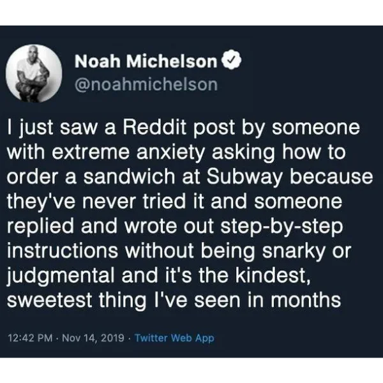Click the verified checkmark badge

coord(234,61)
